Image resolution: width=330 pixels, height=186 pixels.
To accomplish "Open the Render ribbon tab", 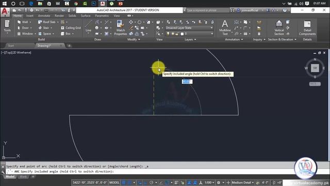I will click(59, 16).
